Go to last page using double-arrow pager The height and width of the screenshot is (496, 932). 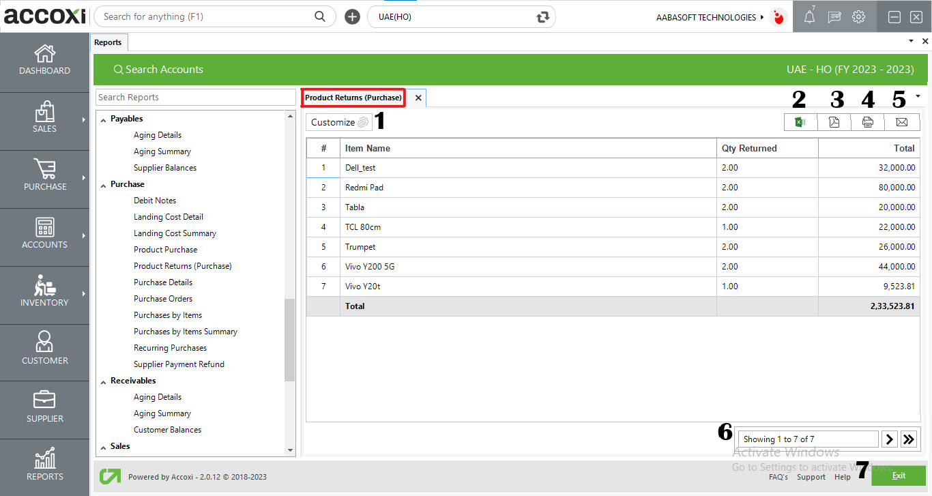tap(909, 439)
